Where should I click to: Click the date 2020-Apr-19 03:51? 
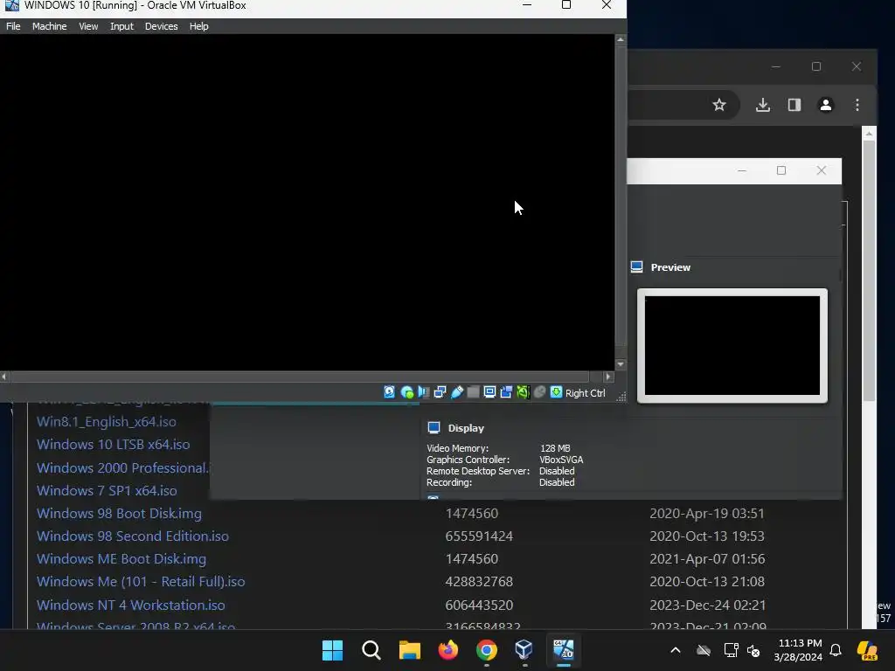[x=706, y=514]
